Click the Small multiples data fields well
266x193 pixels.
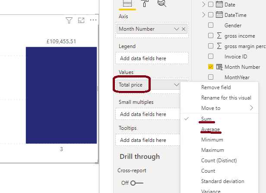point(148,114)
